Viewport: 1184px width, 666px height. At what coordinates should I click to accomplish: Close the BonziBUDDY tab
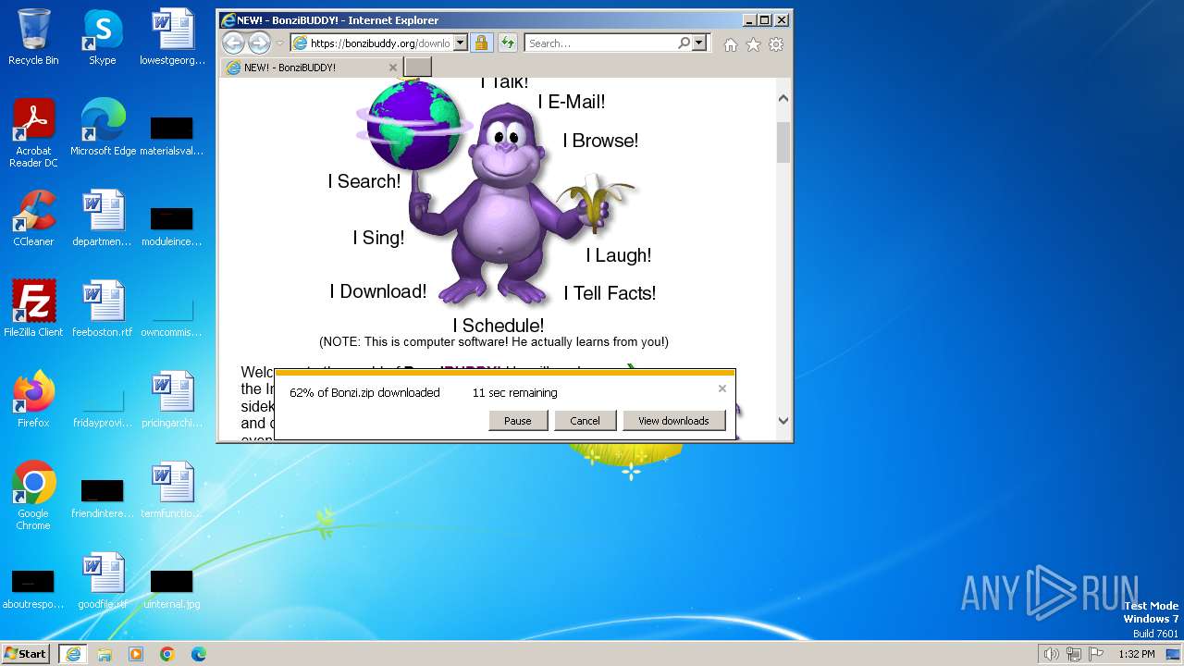click(x=392, y=68)
